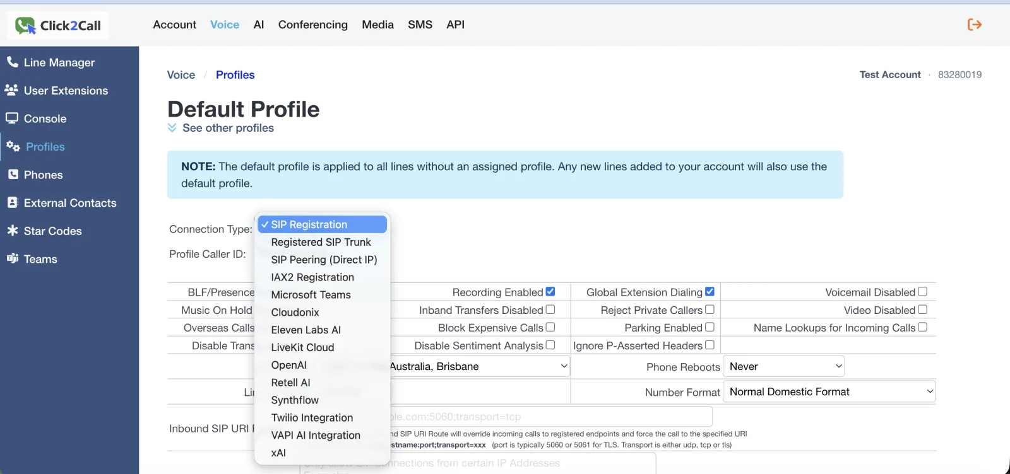Click the Click2Call logo
1010x474 pixels.
point(58,25)
